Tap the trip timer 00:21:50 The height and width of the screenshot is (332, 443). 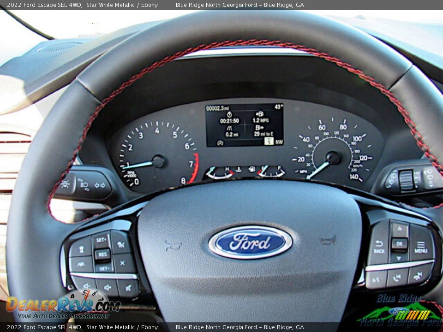(x=229, y=121)
